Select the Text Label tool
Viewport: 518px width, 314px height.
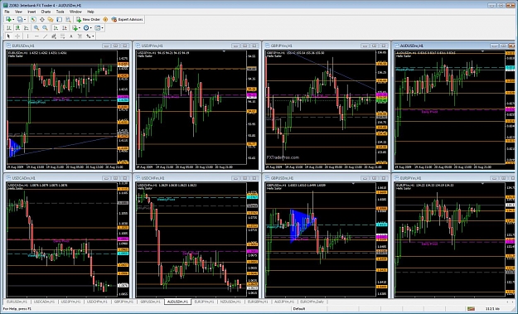pyautogui.click(x=80, y=36)
